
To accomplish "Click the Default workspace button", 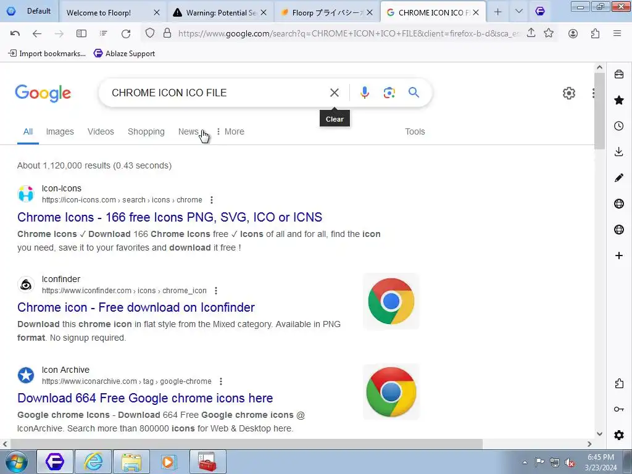I will coord(29,11).
